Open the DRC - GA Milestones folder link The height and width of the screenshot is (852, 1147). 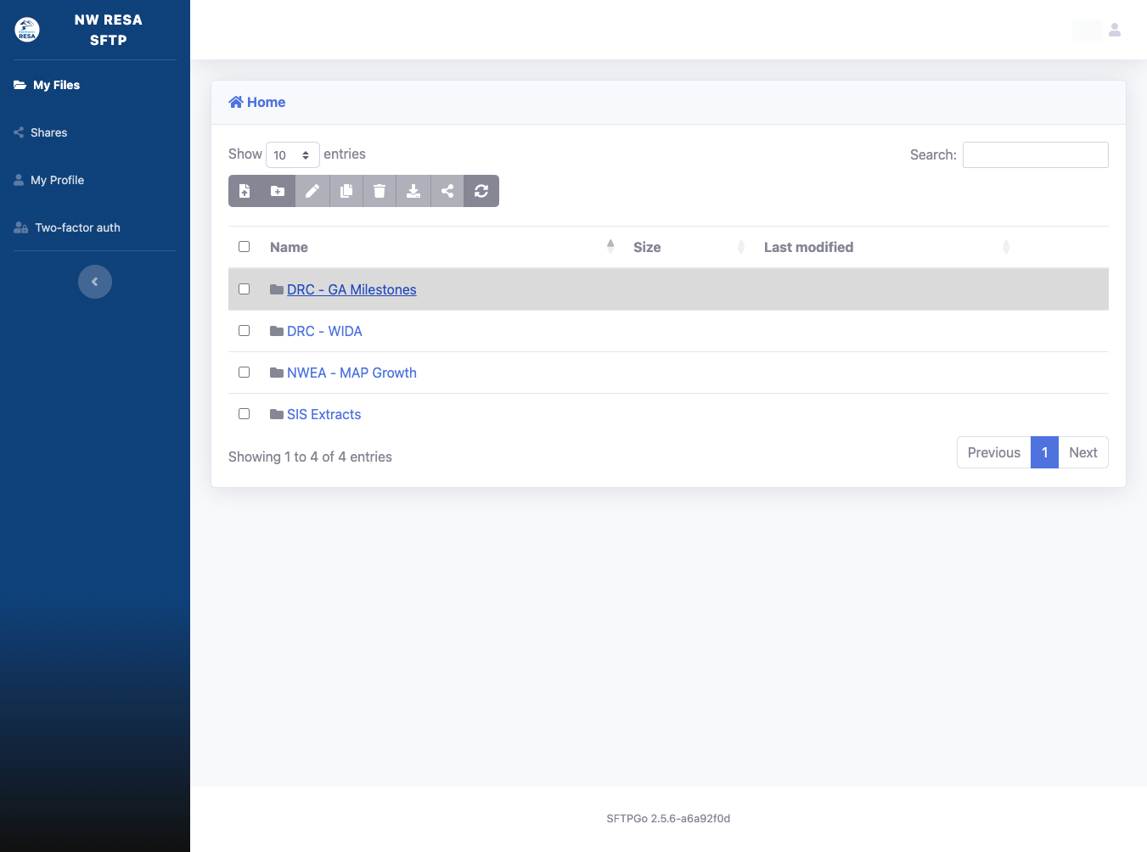(x=351, y=289)
